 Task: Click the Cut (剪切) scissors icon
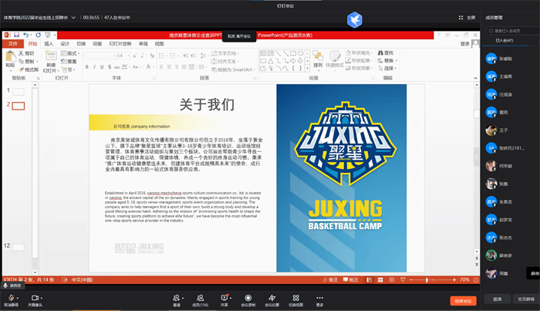pyautogui.click(x=22, y=53)
